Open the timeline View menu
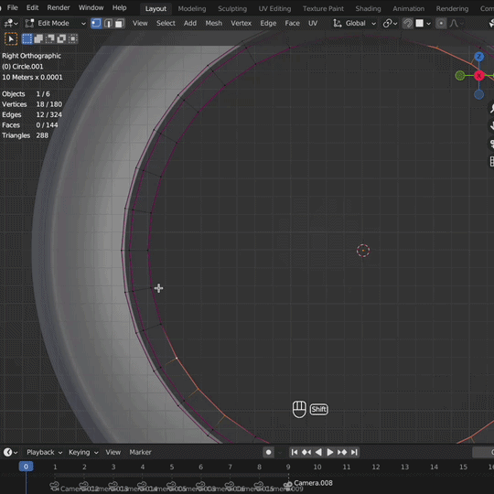This screenshot has height=494, width=494. (x=113, y=453)
